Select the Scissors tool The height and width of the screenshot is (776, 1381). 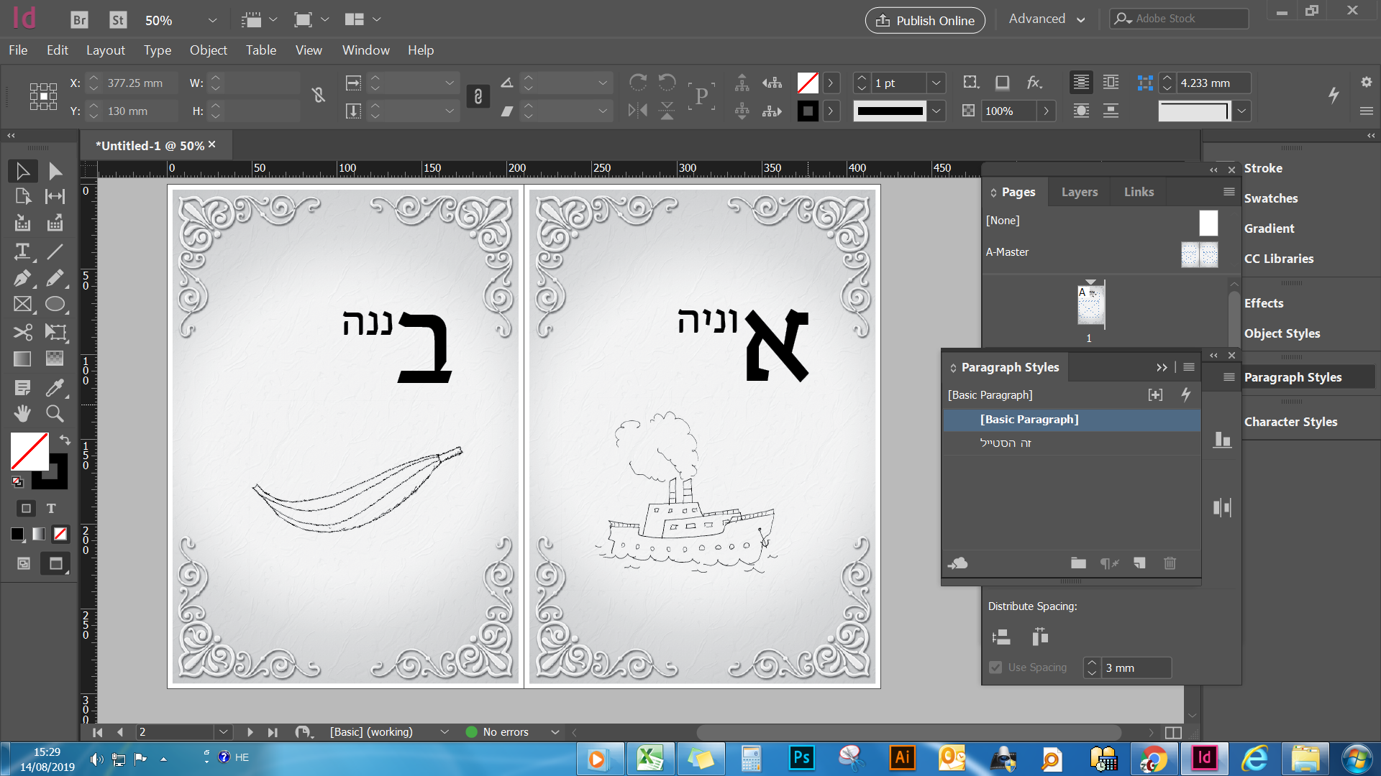tap(22, 332)
